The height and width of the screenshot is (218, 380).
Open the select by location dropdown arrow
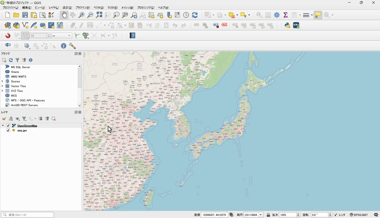(249, 15)
